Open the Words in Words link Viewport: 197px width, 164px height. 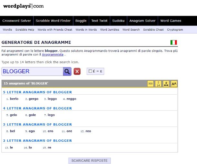(86, 30)
